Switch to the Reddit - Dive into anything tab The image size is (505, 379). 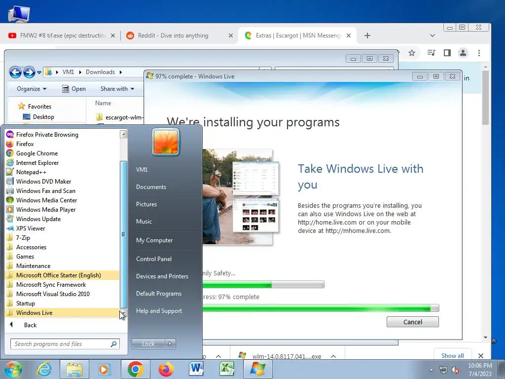click(x=179, y=36)
